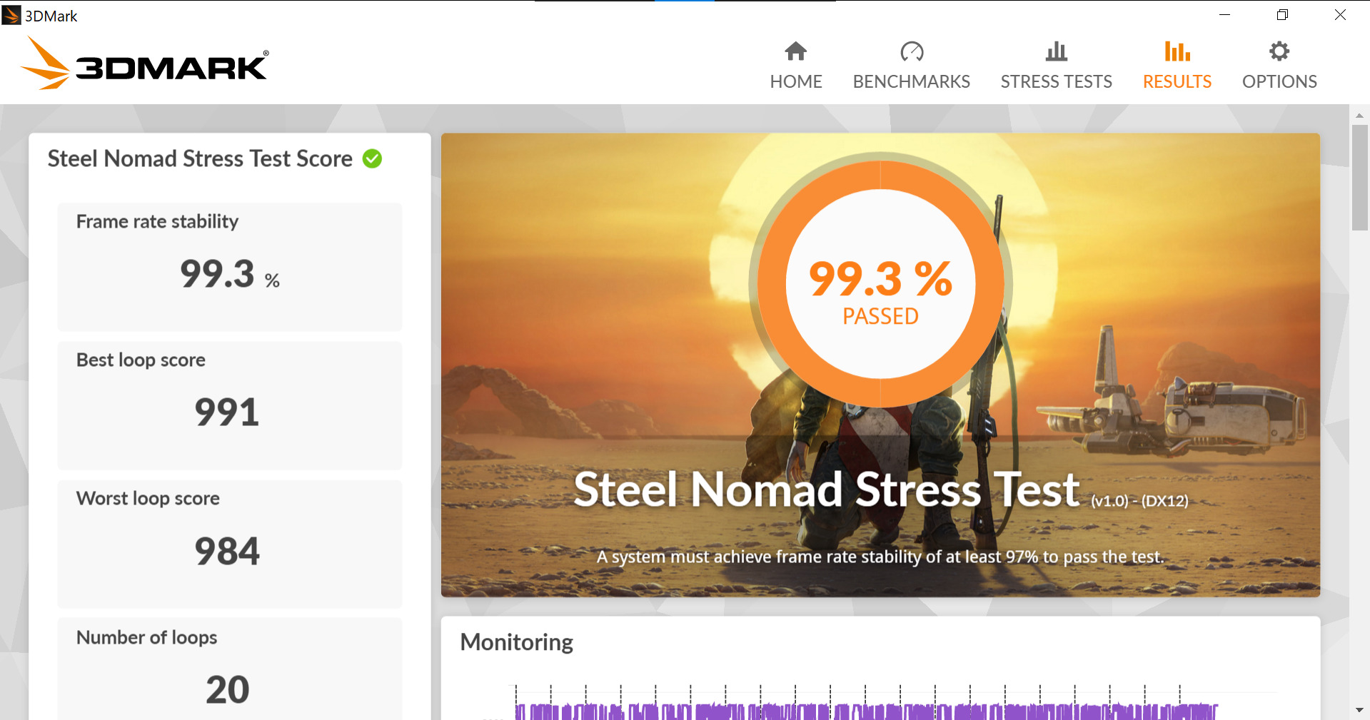
Task: Switch to the OPTIONS tab label
Action: [x=1279, y=81]
